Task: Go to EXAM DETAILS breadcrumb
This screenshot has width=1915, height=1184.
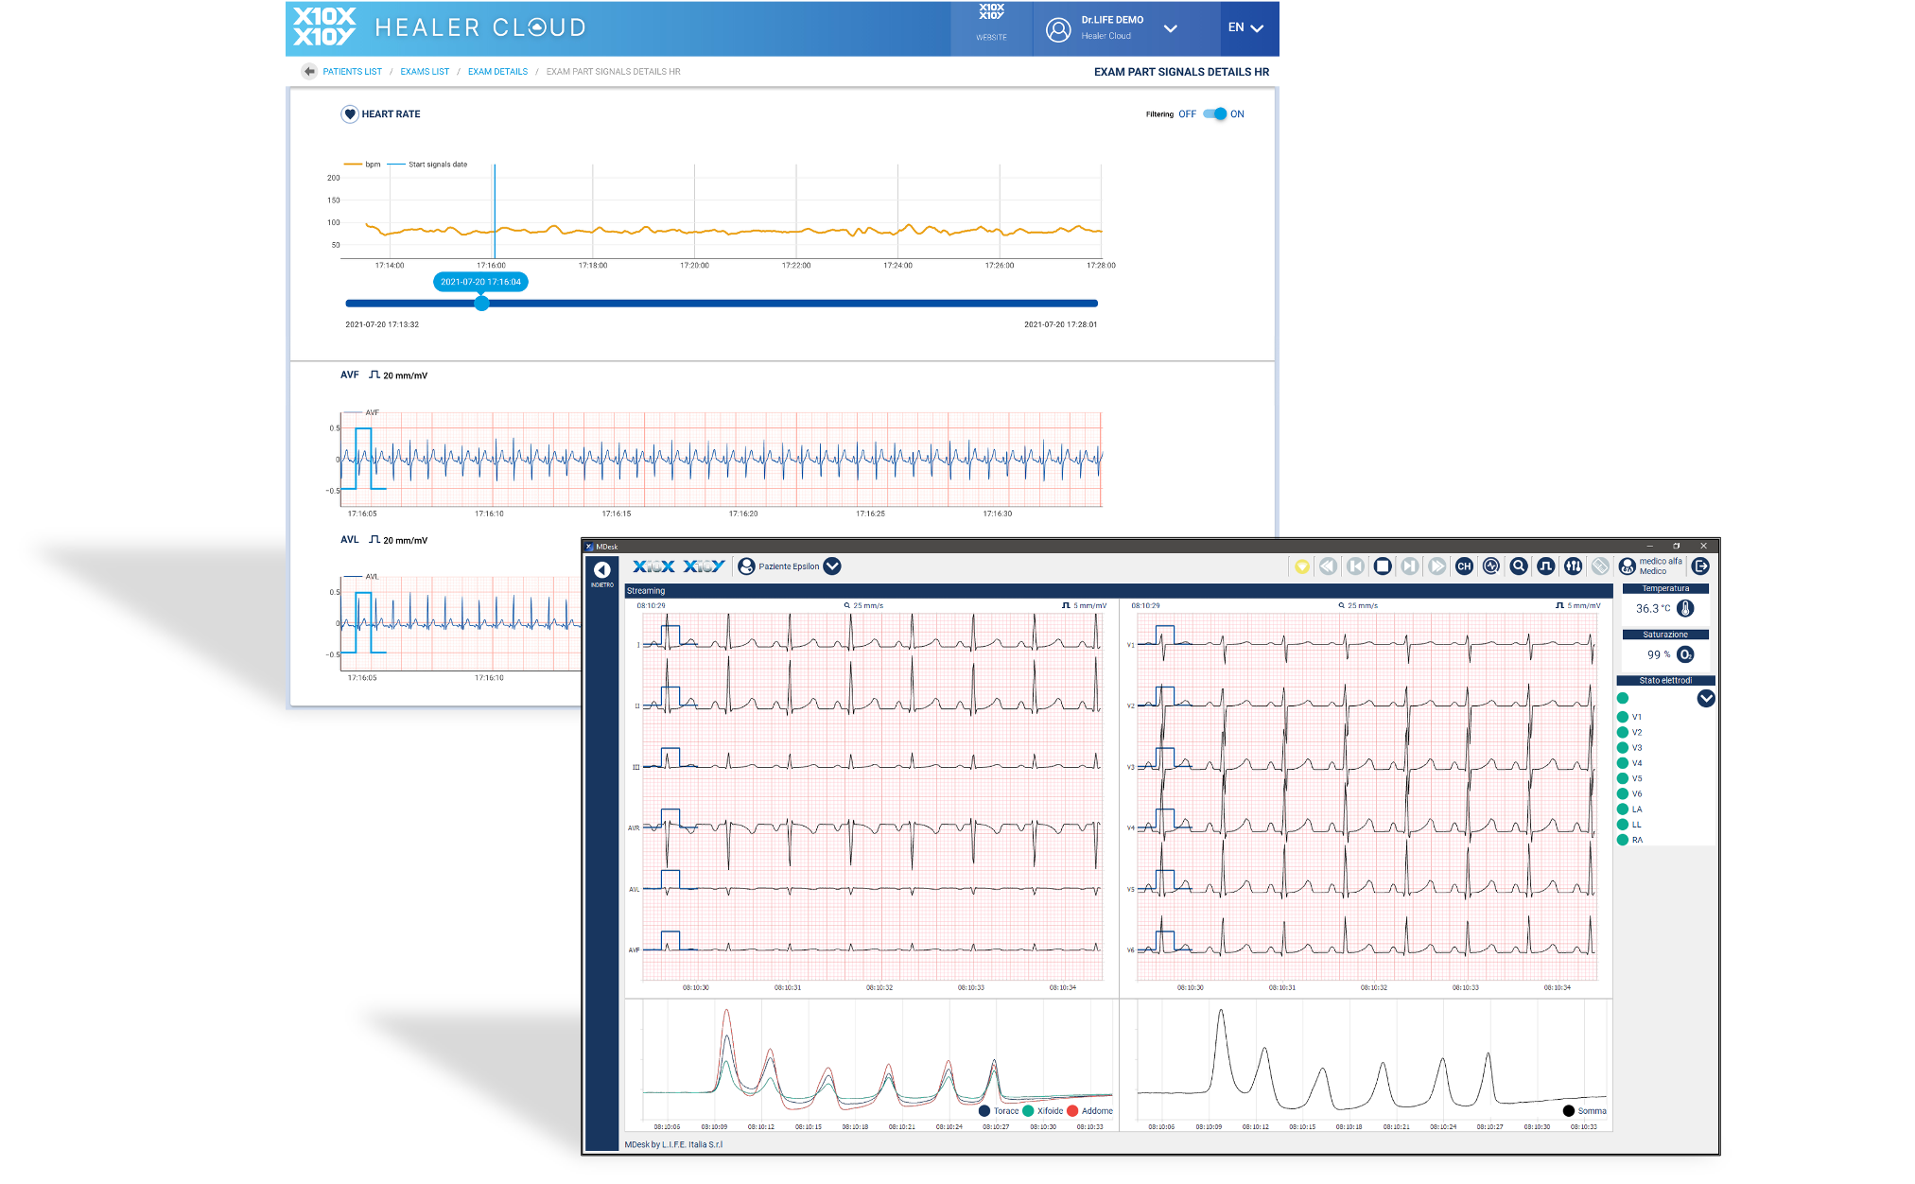Action: [x=497, y=72]
